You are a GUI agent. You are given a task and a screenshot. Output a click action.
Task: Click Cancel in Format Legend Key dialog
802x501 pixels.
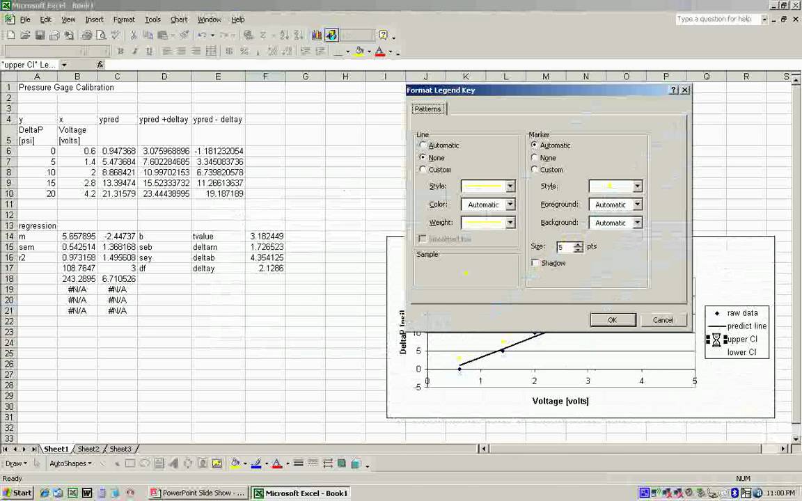point(663,320)
